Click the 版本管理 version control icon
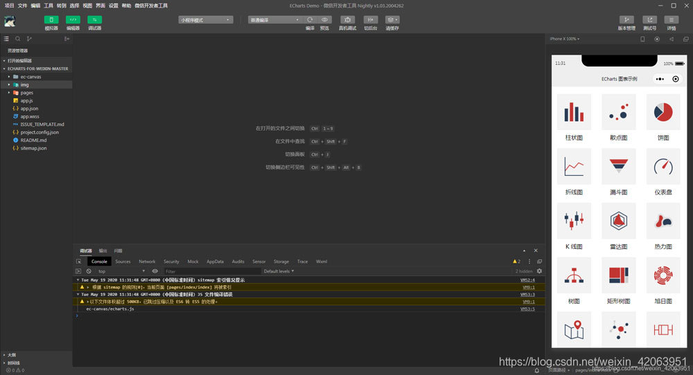693x375 pixels. (x=626, y=20)
